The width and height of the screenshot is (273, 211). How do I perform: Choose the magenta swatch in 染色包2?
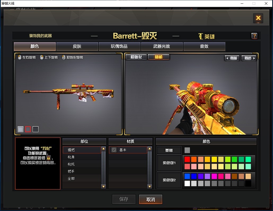(x=214, y=176)
